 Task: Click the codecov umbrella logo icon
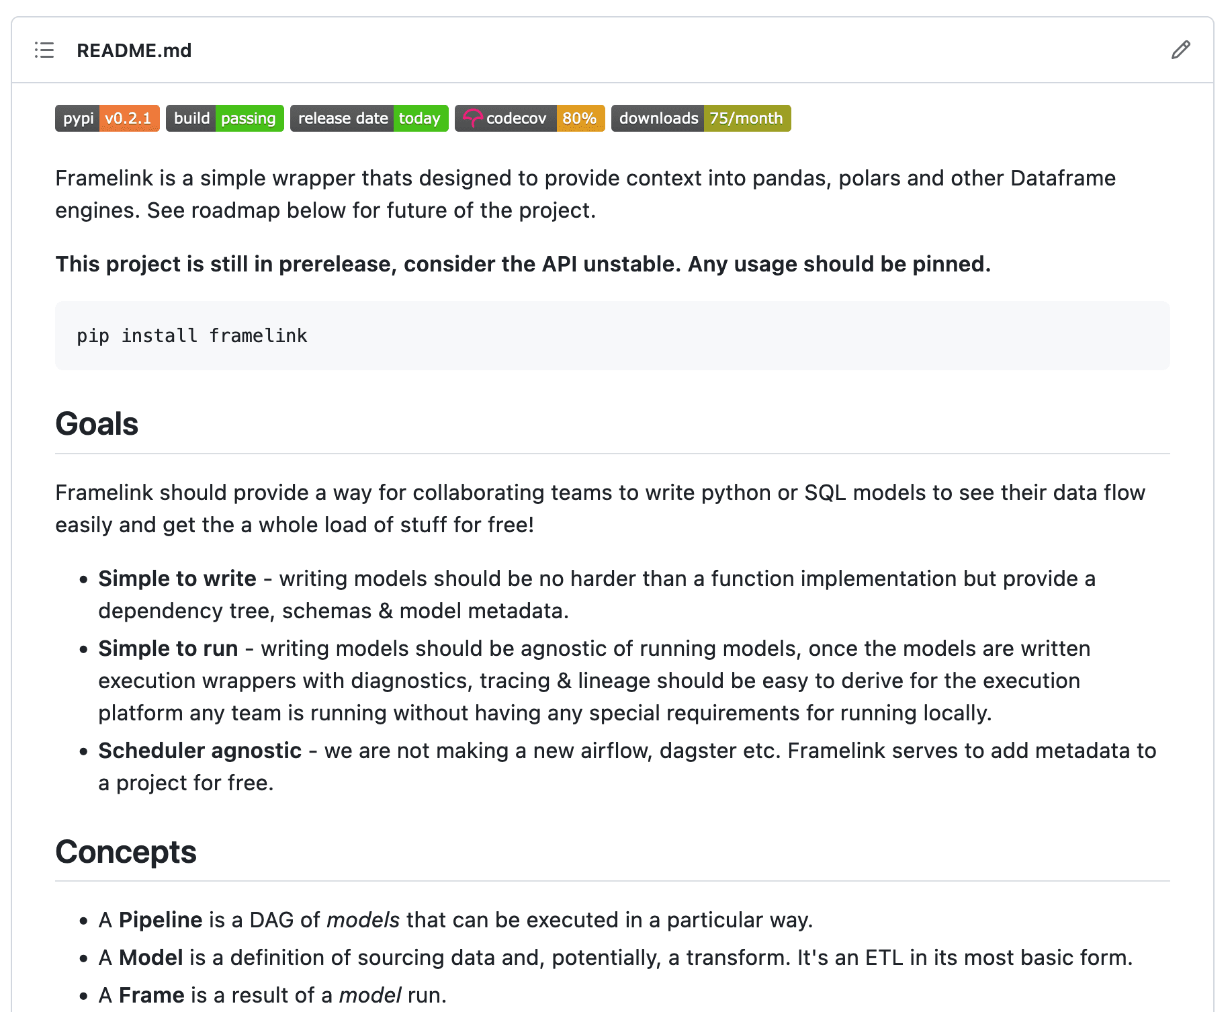point(472,118)
